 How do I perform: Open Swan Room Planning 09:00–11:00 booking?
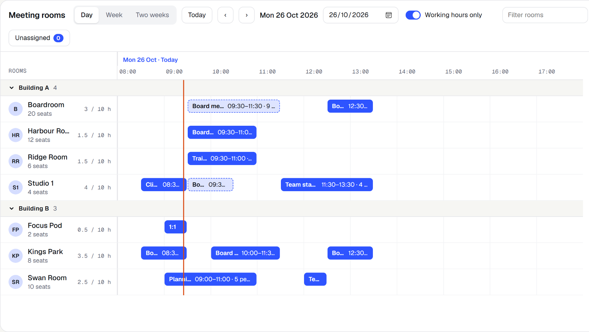pos(211,279)
